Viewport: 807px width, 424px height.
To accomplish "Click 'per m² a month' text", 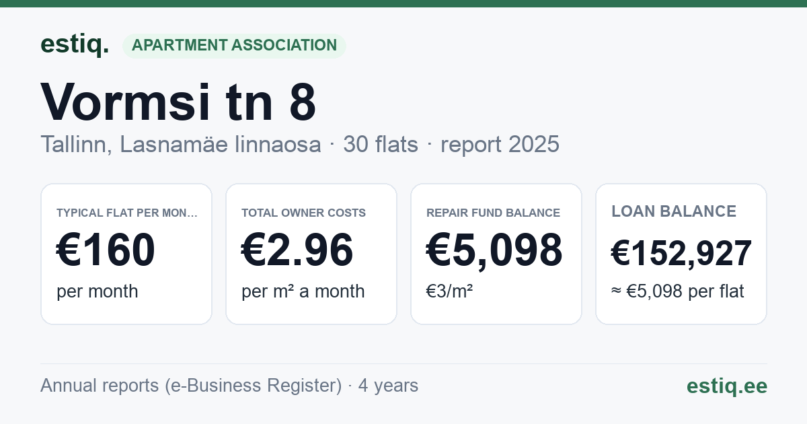I will [x=303, y=291].
